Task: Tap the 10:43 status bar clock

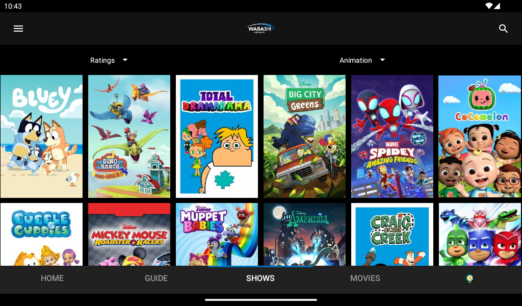Action: click(x=13, y=6)
